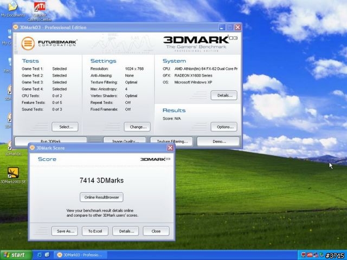
Task: Click the 3DMARK03 logo in score dialog
Action: point(155,159)
